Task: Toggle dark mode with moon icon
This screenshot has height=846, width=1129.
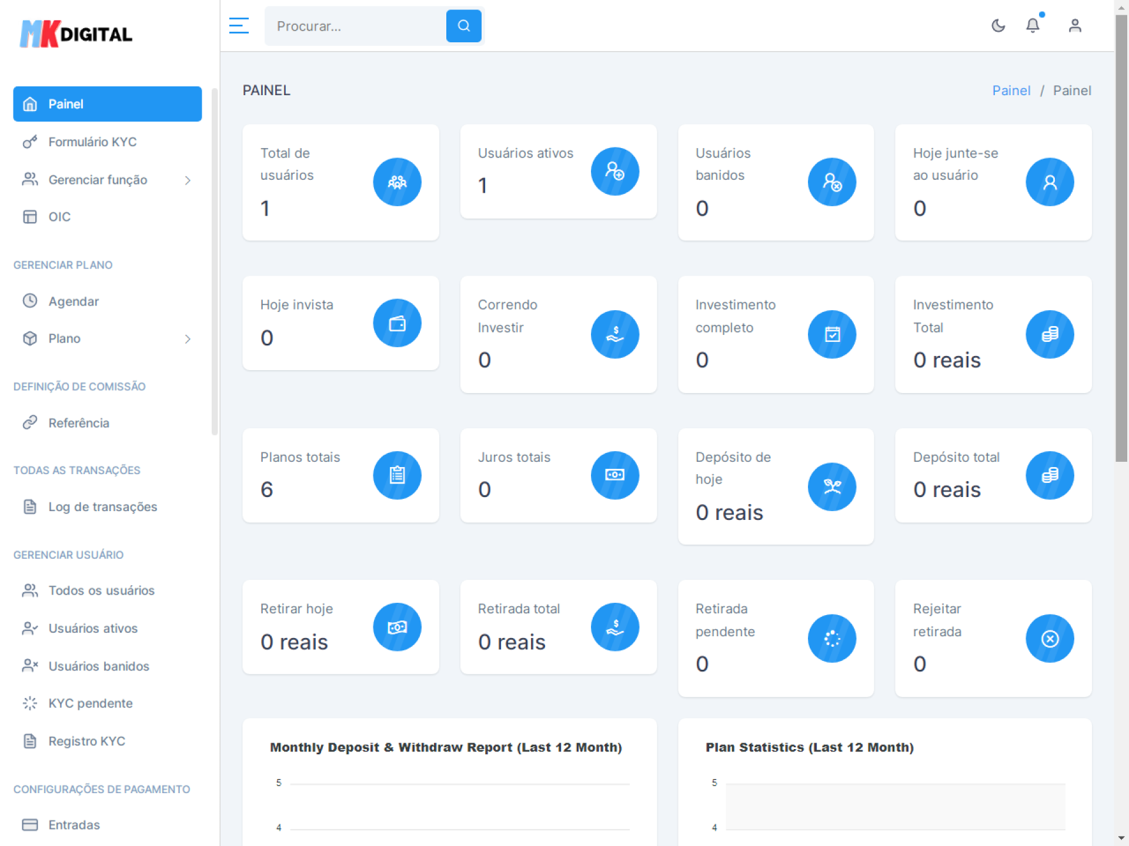Action: (x=998, y=26)
